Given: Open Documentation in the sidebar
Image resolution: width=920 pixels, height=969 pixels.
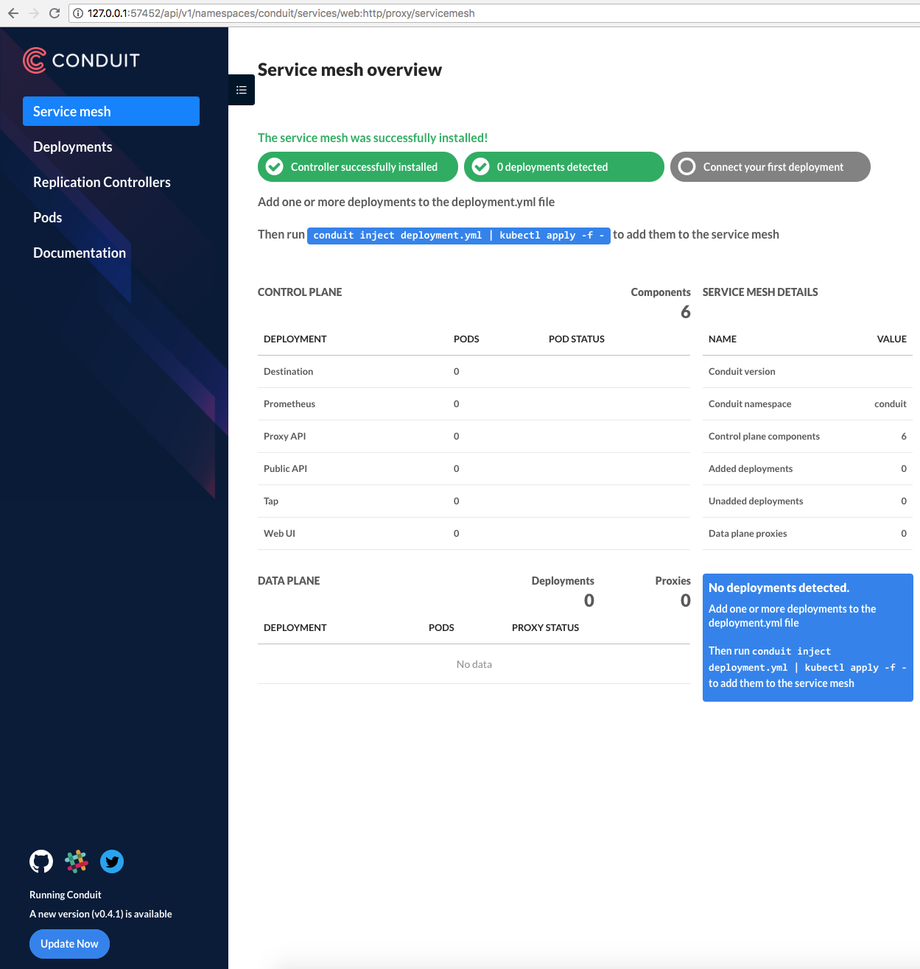Looking at the screenshot, I should point(80,253).
